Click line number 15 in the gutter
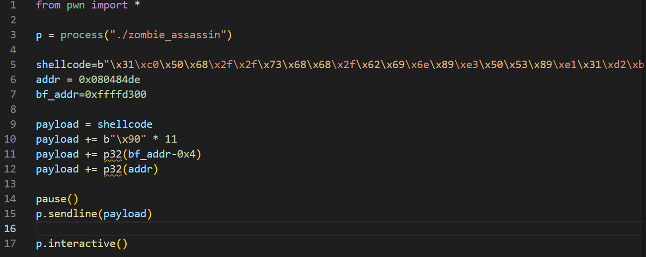The image size is (646, 257). point(10,214)
